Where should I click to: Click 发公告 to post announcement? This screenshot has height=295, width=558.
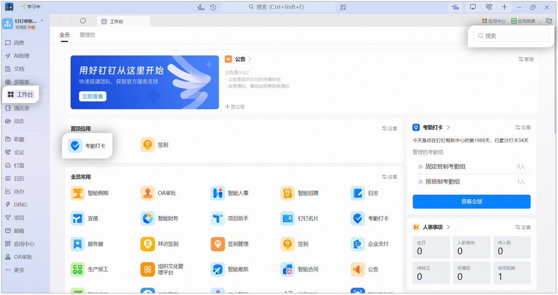[x=235, y=107]
